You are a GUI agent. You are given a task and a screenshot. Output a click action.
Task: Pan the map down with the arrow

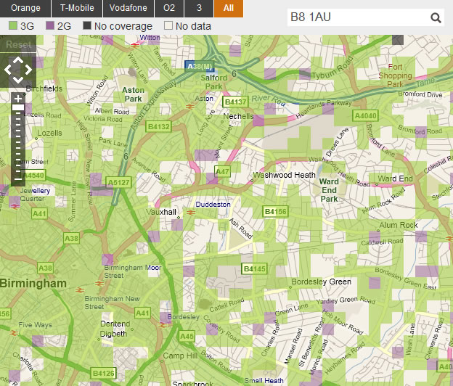tap(18, 80)
